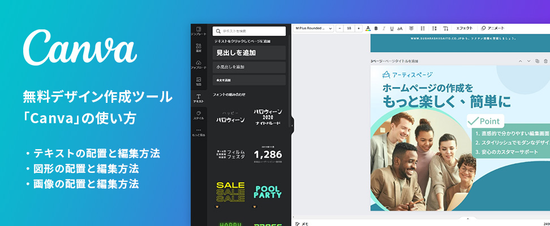Toggle bulleted list formatting
This screenshot has height=226, width=550.
pos(423,28)
